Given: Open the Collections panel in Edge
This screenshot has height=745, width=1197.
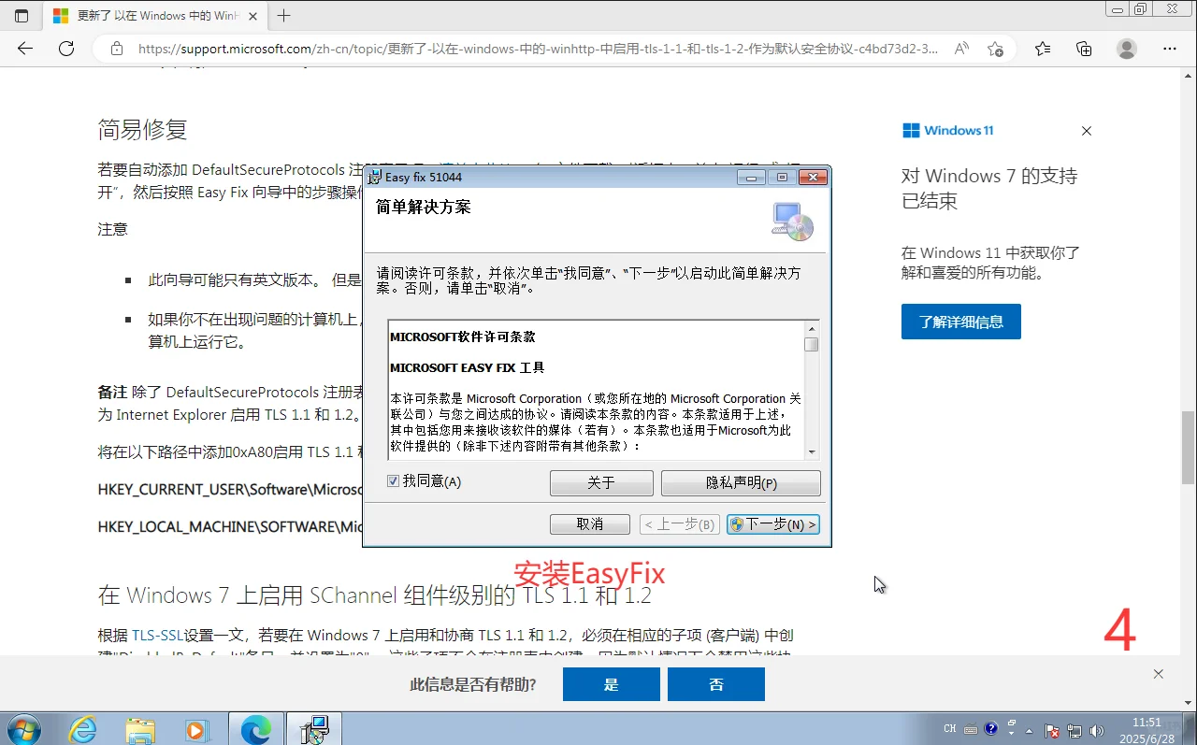Looking at the screenshot, I should click(1083, 49).
